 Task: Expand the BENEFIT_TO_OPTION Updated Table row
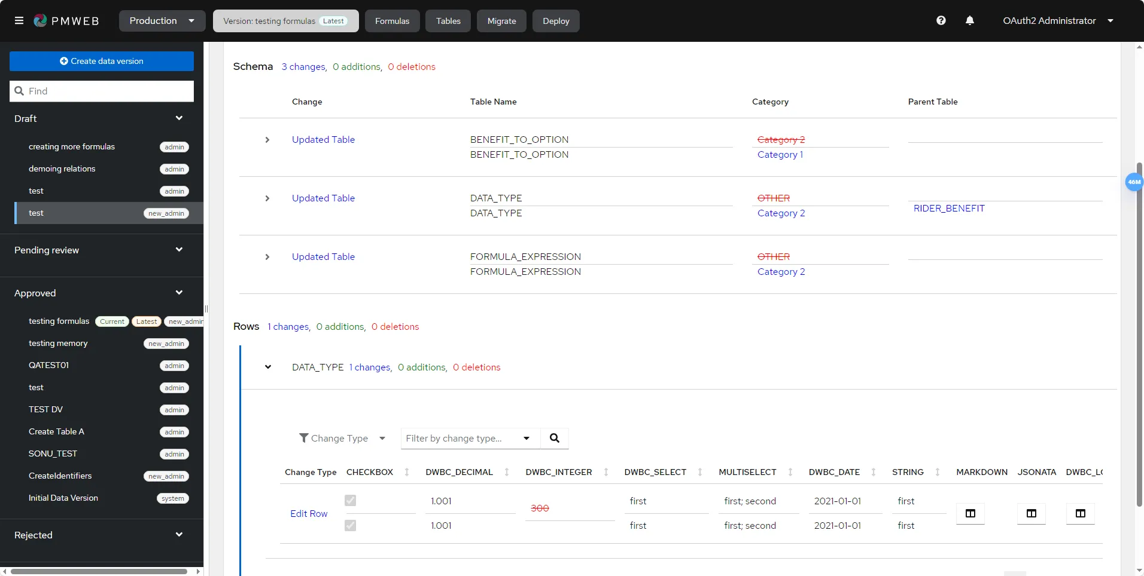267,140
